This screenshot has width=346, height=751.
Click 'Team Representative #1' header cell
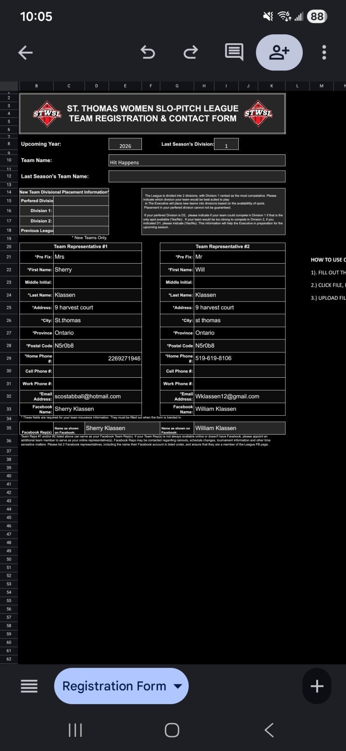(81, 246)
